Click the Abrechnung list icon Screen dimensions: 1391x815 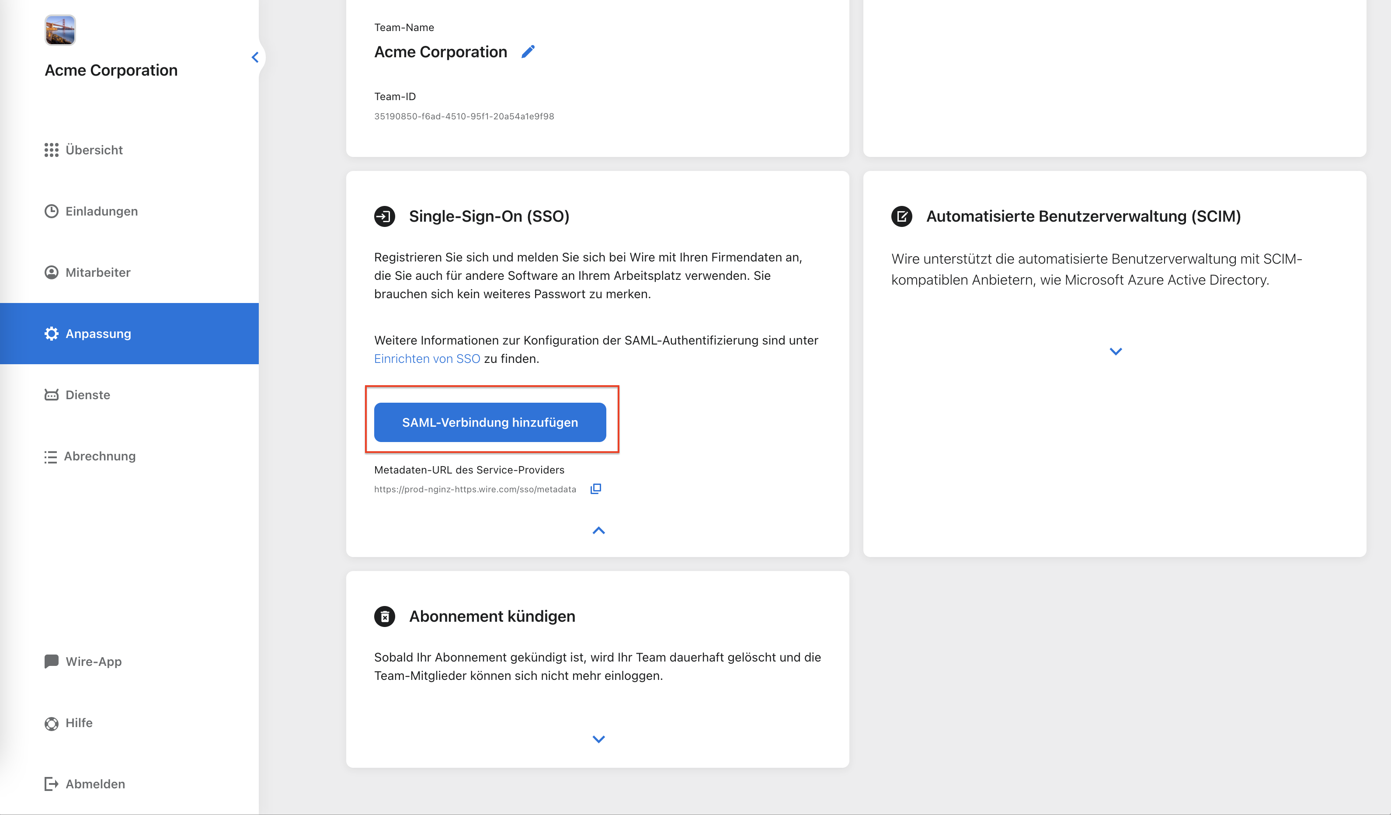[51, 456]
